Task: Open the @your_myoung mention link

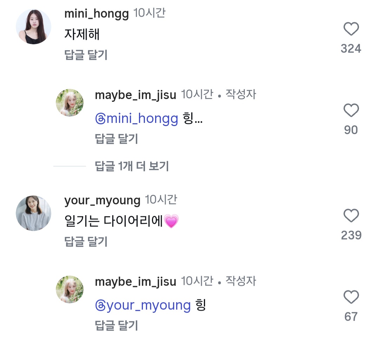Action: point(143,305)
